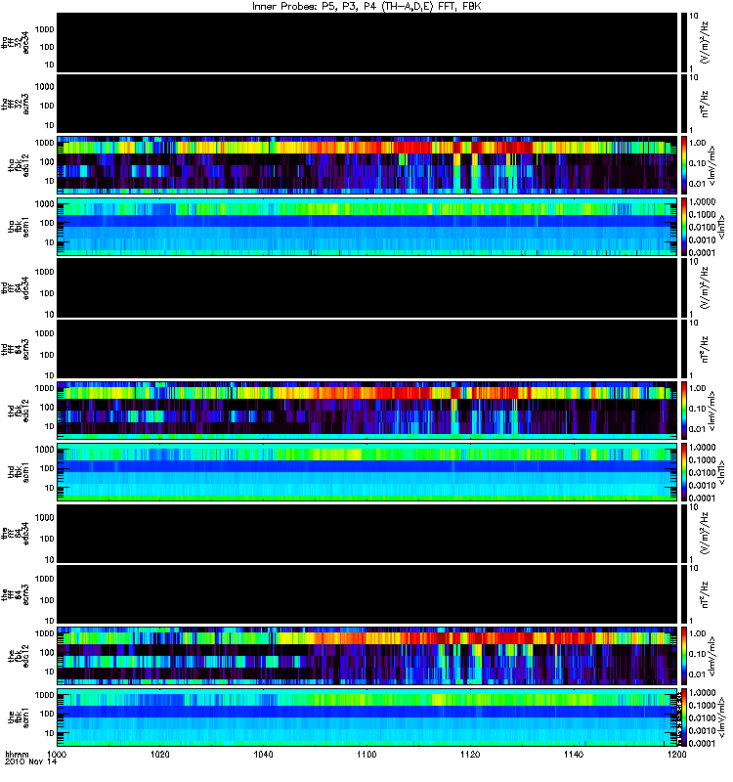Click the empty the fff 64 scm3 panel
Viewport: 733px width, 782px height.
click(367, 594)
